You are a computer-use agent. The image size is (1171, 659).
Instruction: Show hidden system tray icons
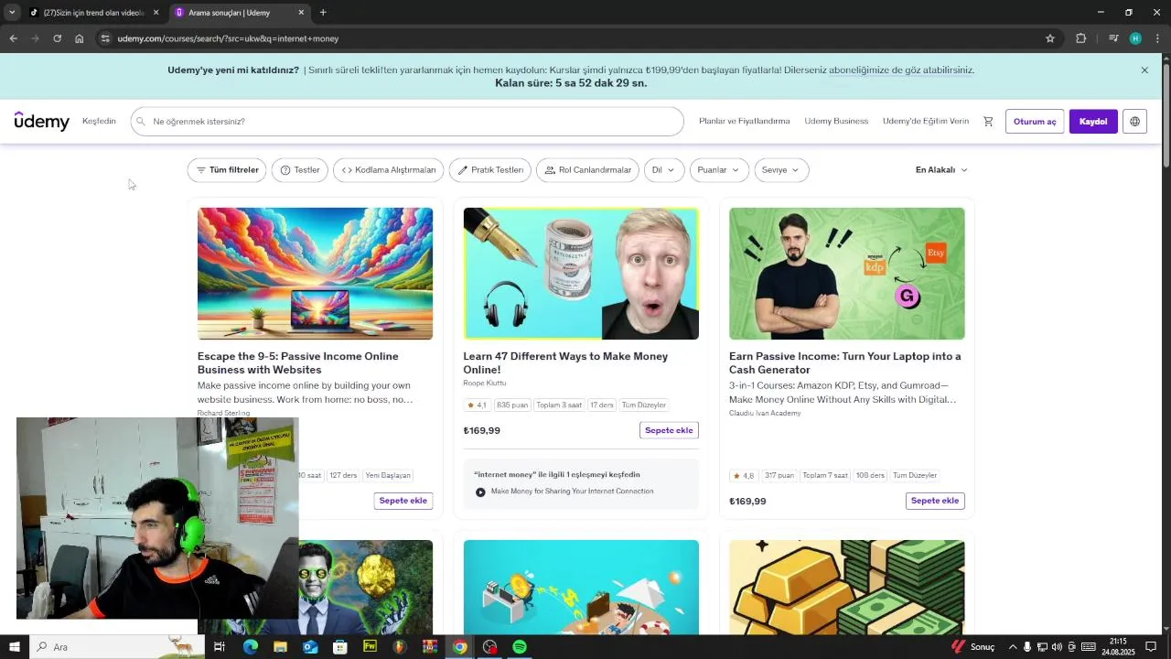[x=1013, y=647]
